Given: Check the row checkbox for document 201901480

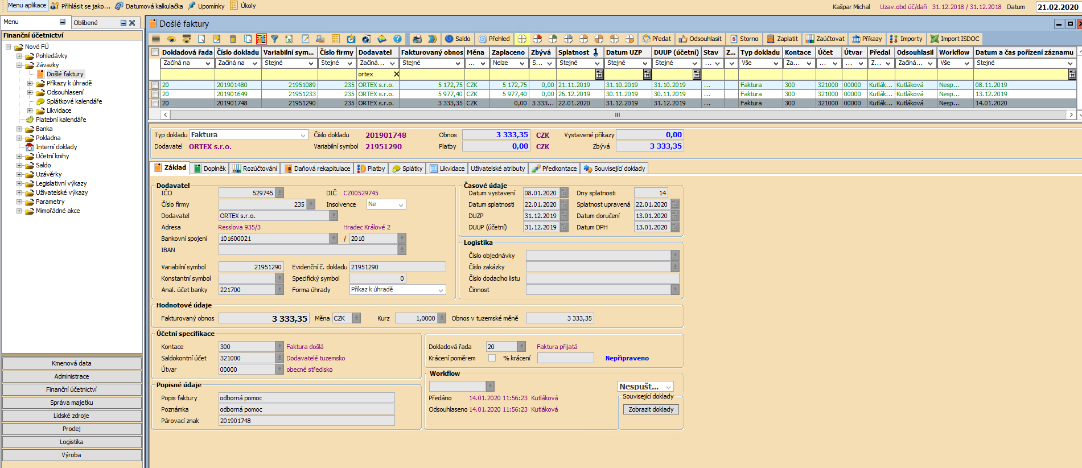Looking at the screenshot, I should pos(155,85).
